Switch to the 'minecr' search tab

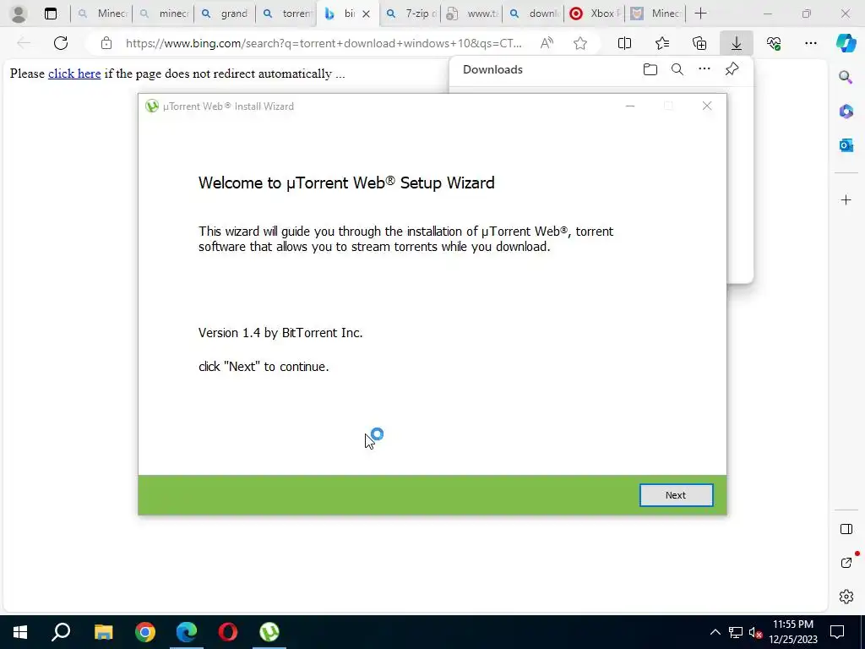(x=164, y=14)
